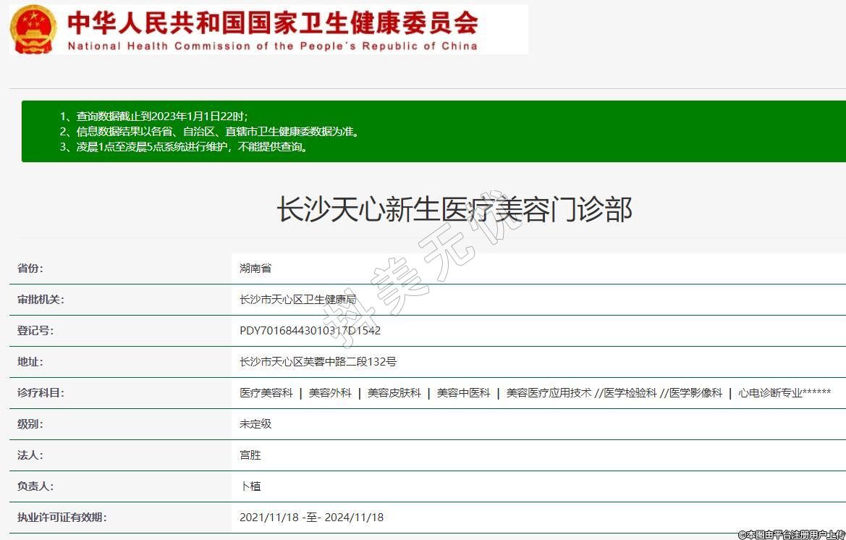Image resolution: width=846 pixels, height=540 pixels.
Task: Click the notice line about data cutoff 2023年1月1日22时
Action: click(x=153, y=116)
